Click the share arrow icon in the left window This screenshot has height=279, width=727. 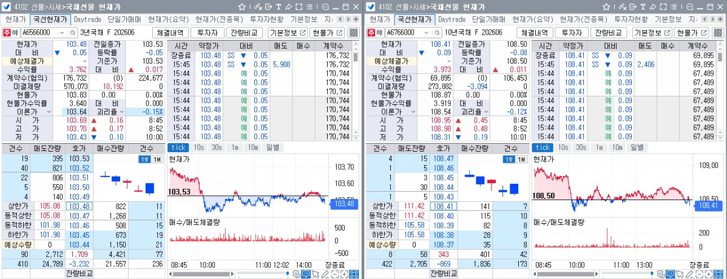click(288, 7)
